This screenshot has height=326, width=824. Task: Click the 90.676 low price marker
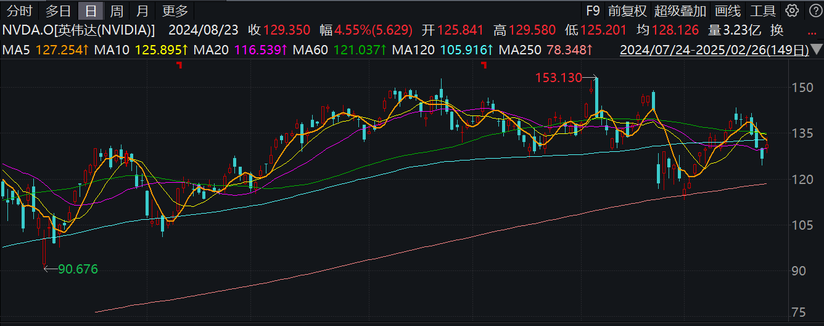coord(78,269)
